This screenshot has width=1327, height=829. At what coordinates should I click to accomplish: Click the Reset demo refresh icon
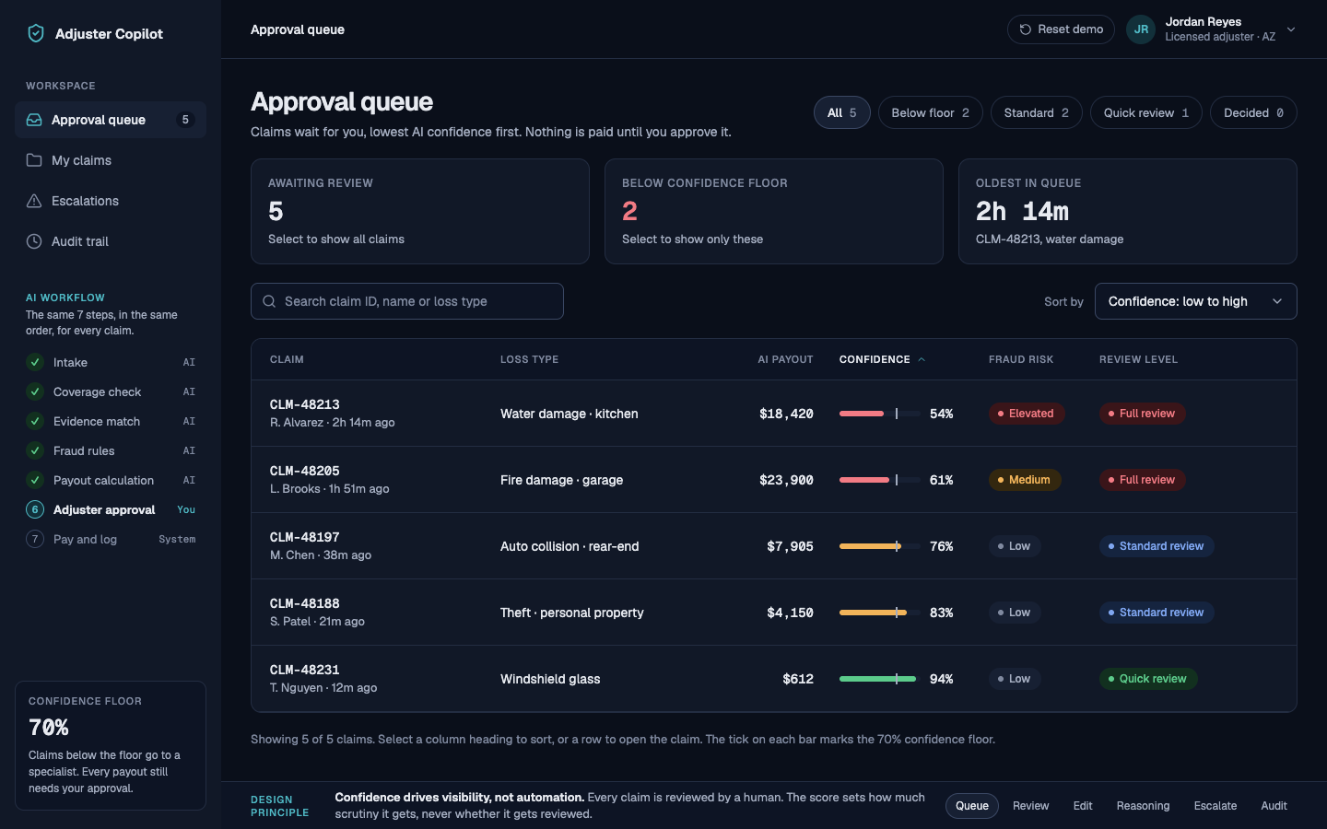[1025, 29]
